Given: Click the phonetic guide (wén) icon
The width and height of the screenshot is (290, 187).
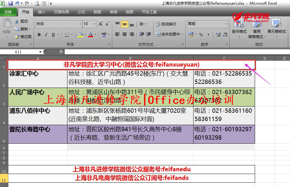Looking at the screenshot, I should [x=104, y=35].
